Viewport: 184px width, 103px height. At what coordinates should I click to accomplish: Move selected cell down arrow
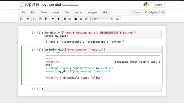pos(59,19)
